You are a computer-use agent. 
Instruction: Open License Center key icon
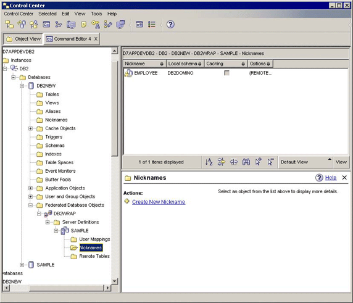(96, 24)
